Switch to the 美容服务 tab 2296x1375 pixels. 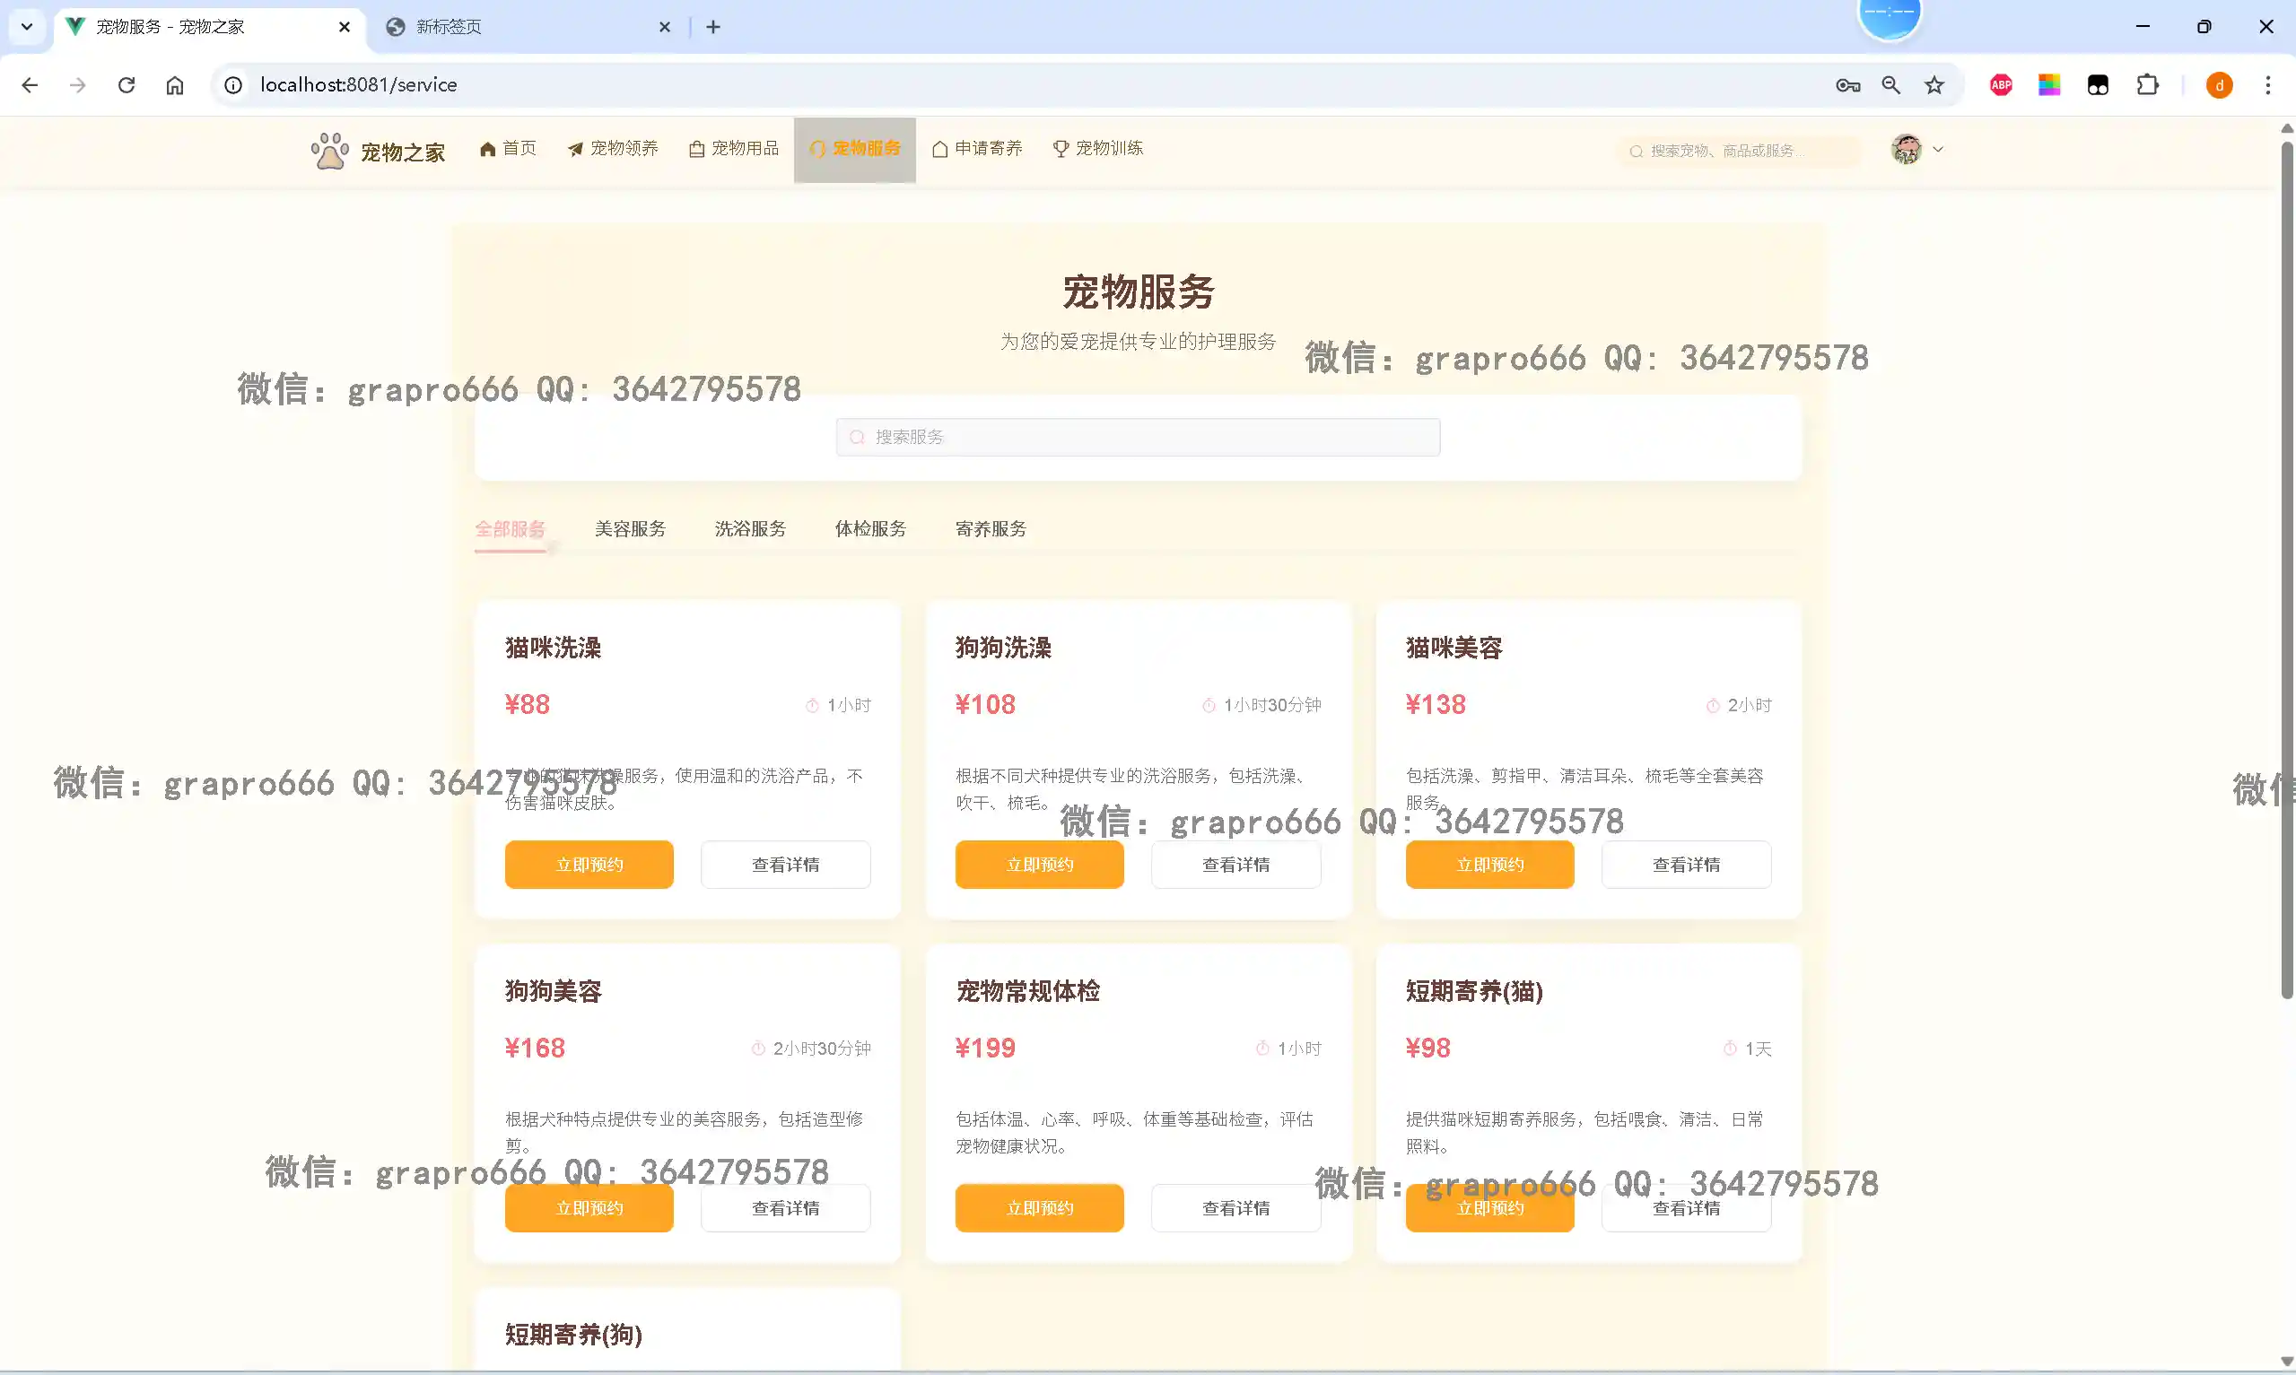pyautogui.click(x=630, y=529)
